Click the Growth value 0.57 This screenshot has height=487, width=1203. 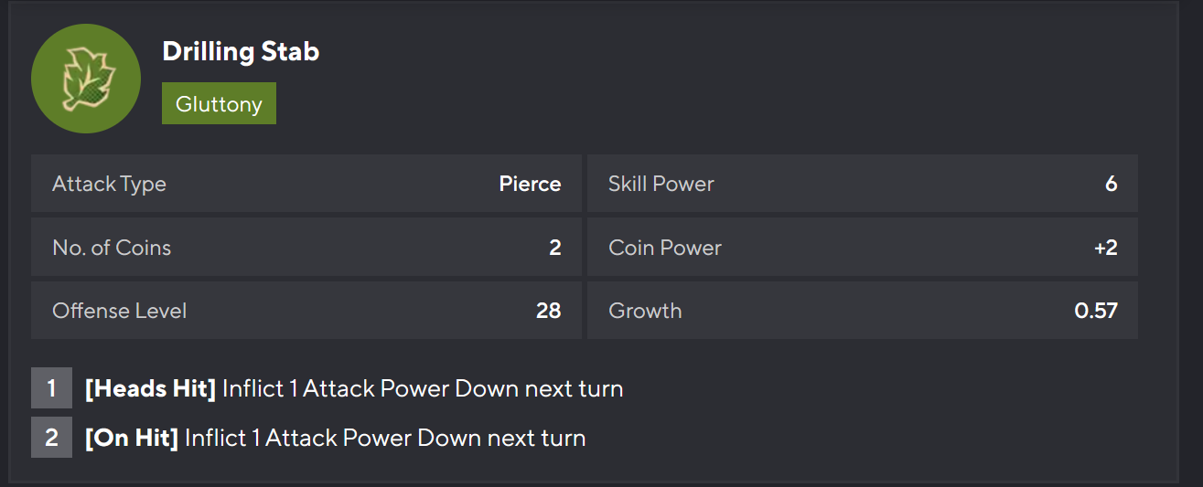click(x=1095, y=311)
